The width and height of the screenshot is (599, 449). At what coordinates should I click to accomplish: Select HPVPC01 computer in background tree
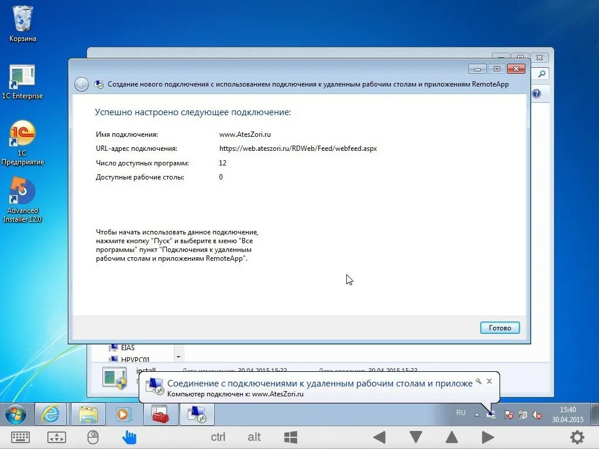[135, 360]
